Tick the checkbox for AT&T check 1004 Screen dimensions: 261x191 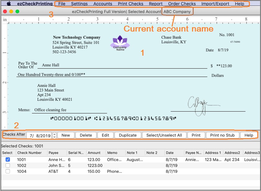pyautogui.click(x=8, y=171)
